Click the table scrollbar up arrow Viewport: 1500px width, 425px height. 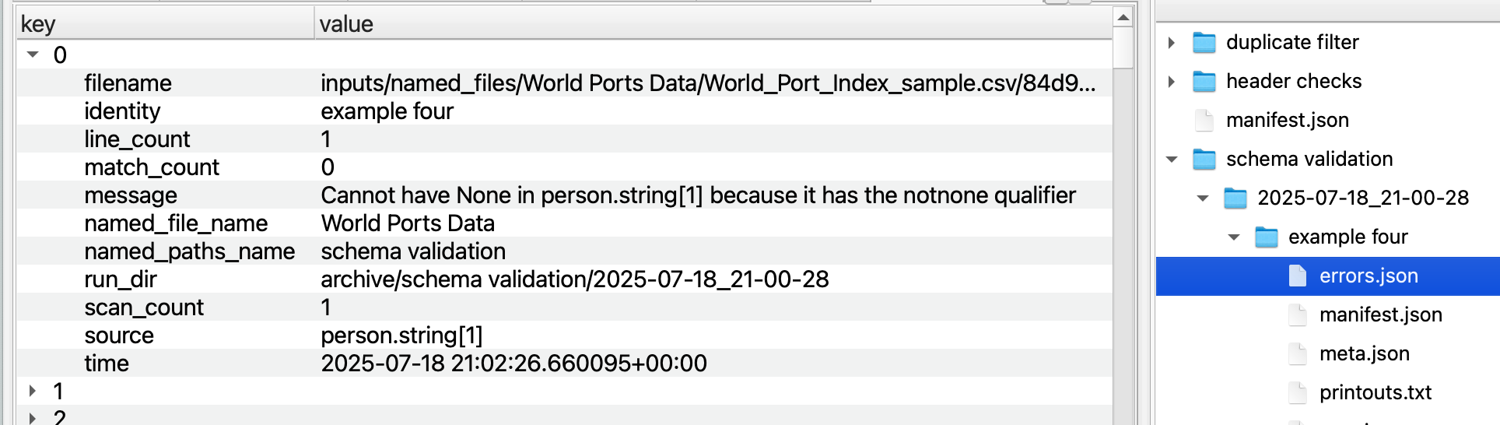click(x=1123, y=17)
